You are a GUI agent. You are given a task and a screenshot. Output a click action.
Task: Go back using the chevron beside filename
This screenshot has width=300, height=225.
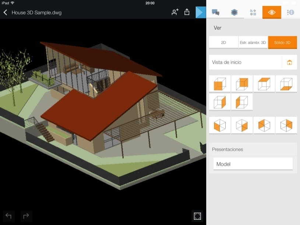pyautogui.click(x=6, y=13)
